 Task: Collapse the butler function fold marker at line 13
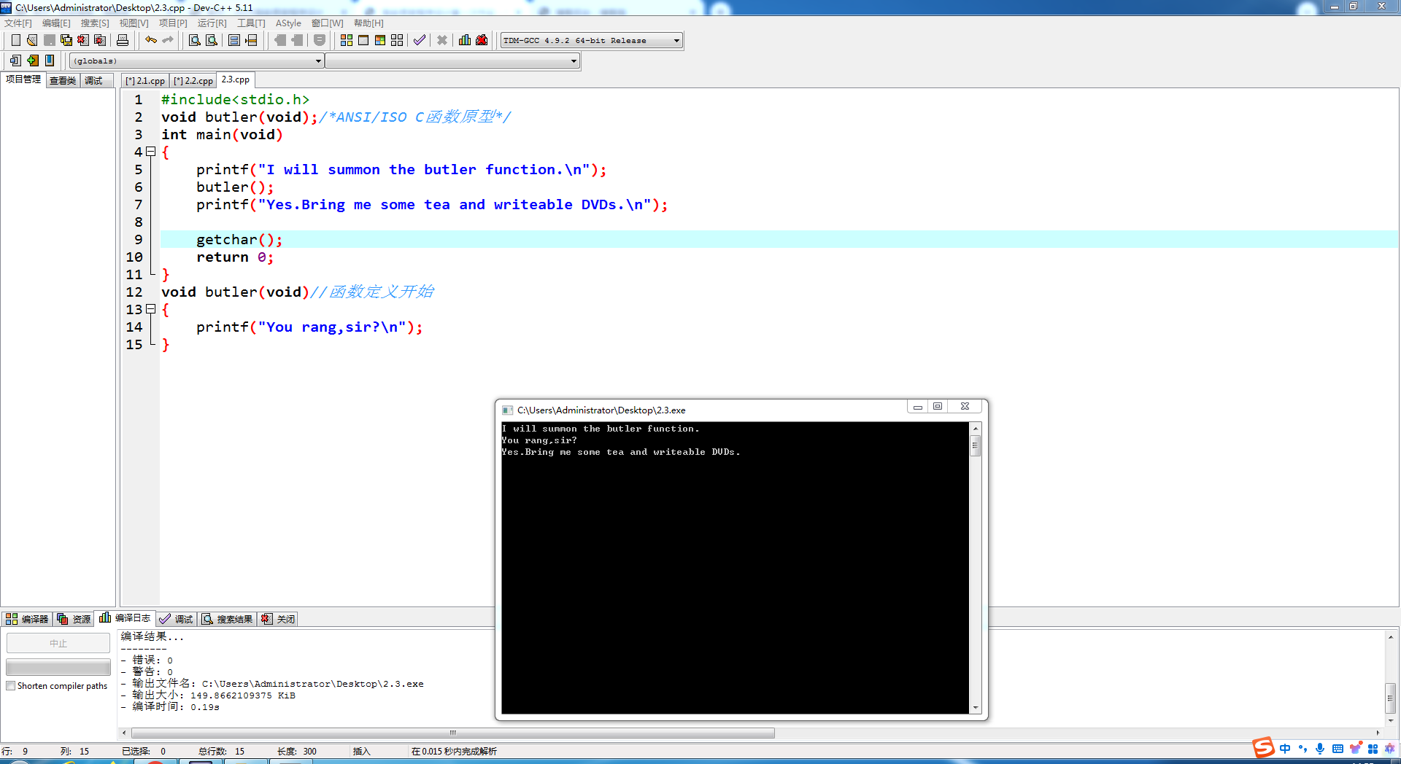point(151,309)
